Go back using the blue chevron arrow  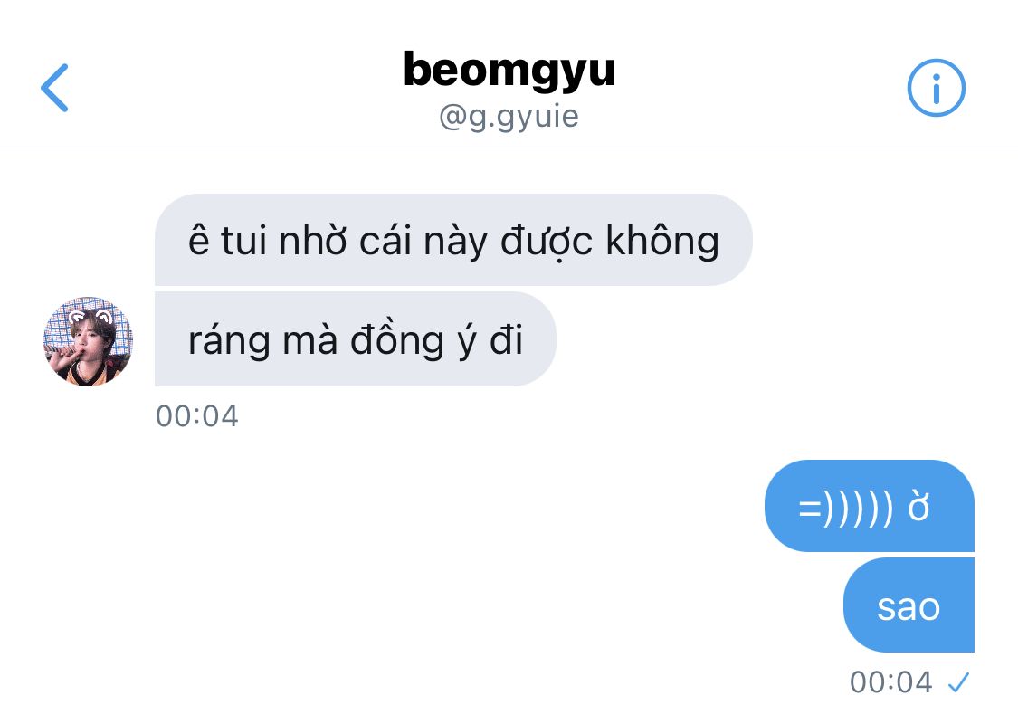[x=54, y=88]
